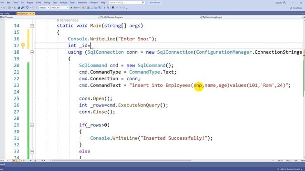Click the ExecuteNonQuery method text
This screenshot has width=305, height=171.
click(139, 105)
